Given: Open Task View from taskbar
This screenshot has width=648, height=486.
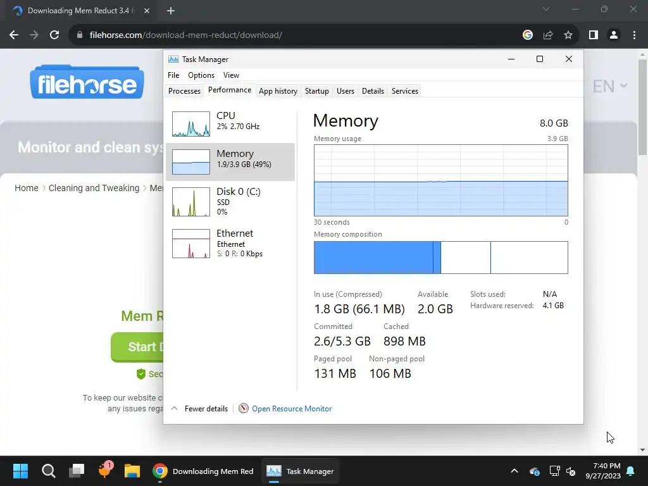Looking at the screenshot, I should click(x=77, y=471).
